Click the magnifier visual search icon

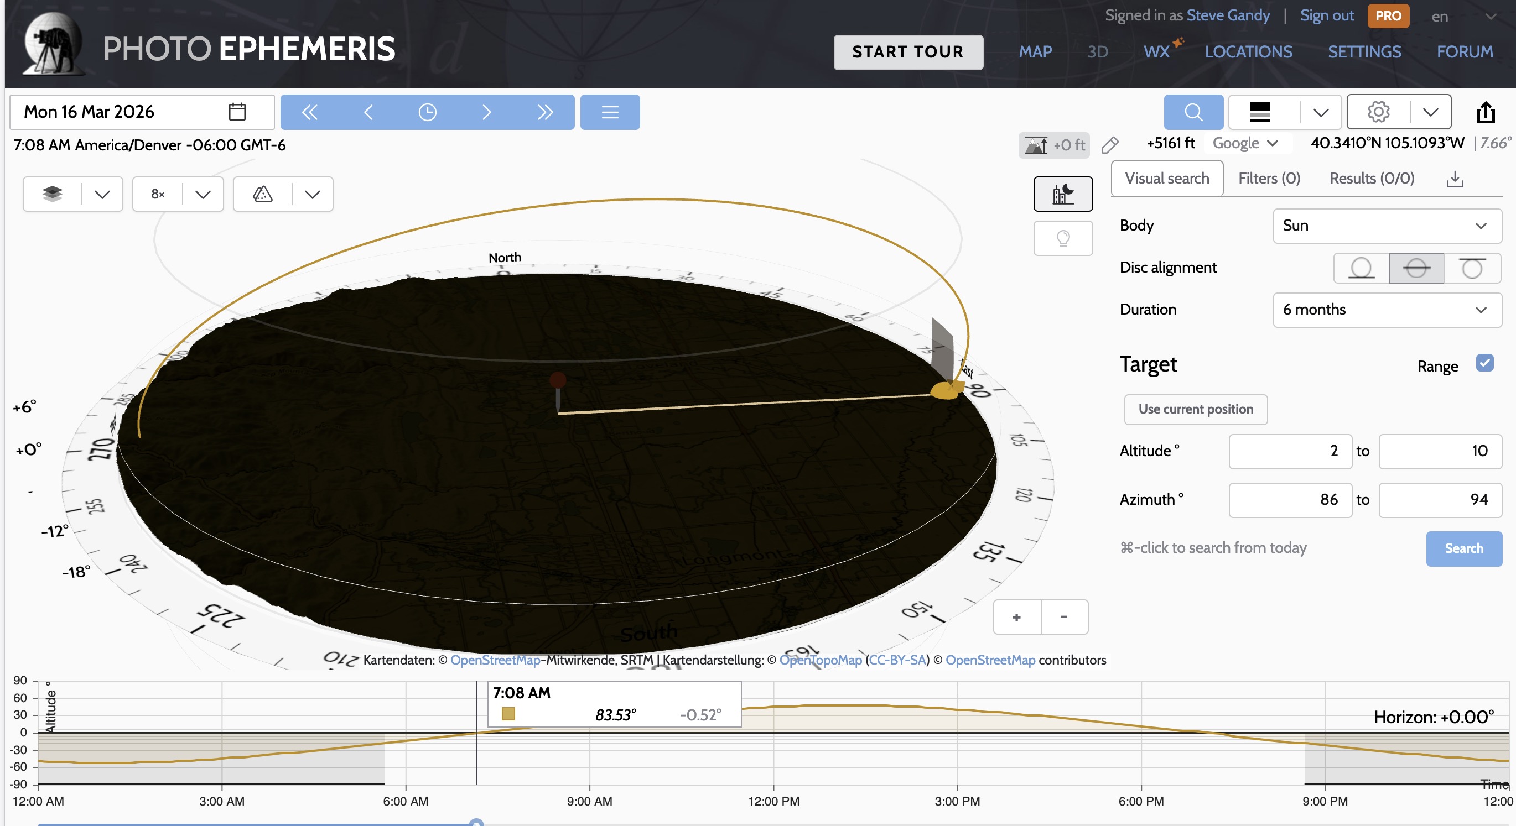[x=1193, y=112]
